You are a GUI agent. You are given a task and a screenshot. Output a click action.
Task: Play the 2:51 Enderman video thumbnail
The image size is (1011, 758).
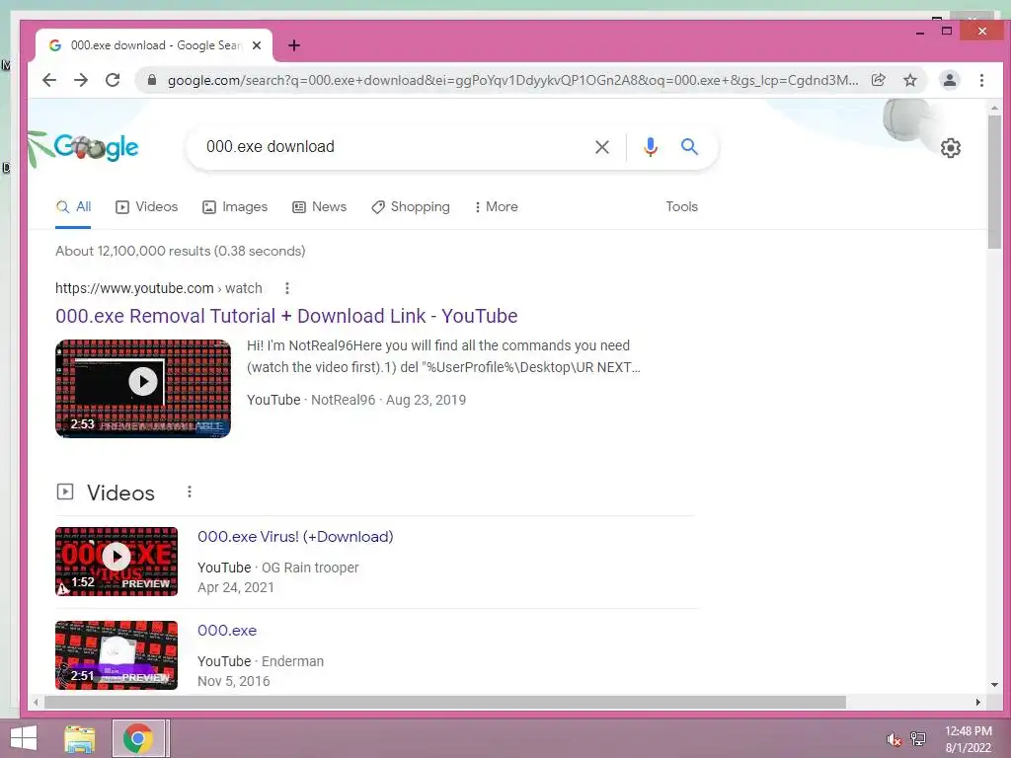117,655
